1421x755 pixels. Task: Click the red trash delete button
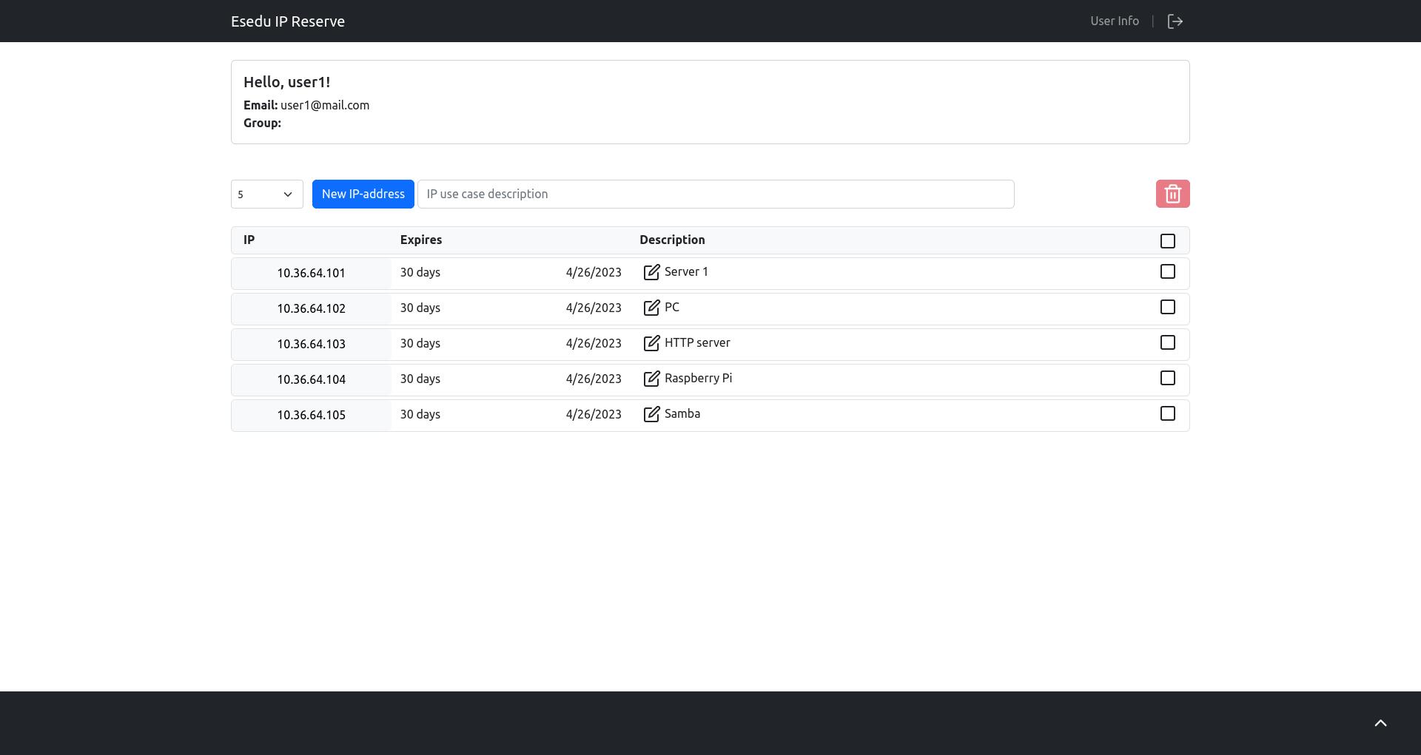coord(1172,194)
